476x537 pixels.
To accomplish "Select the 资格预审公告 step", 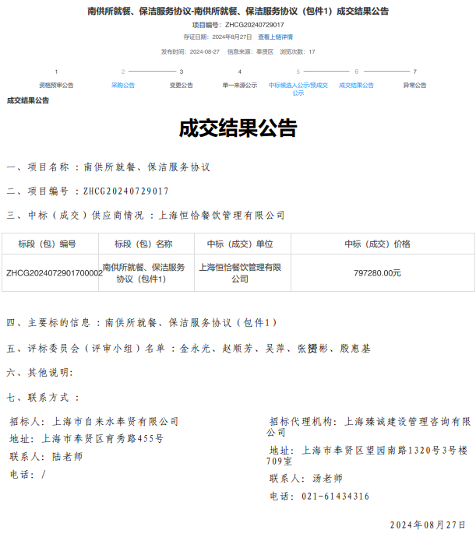I will tap(56, 85).
